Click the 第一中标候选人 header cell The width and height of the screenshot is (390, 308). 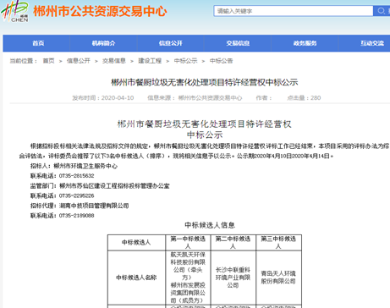coord(188,243)
